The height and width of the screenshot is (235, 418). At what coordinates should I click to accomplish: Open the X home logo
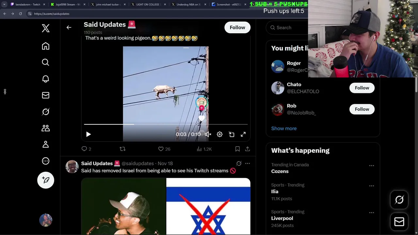[46, 28]
